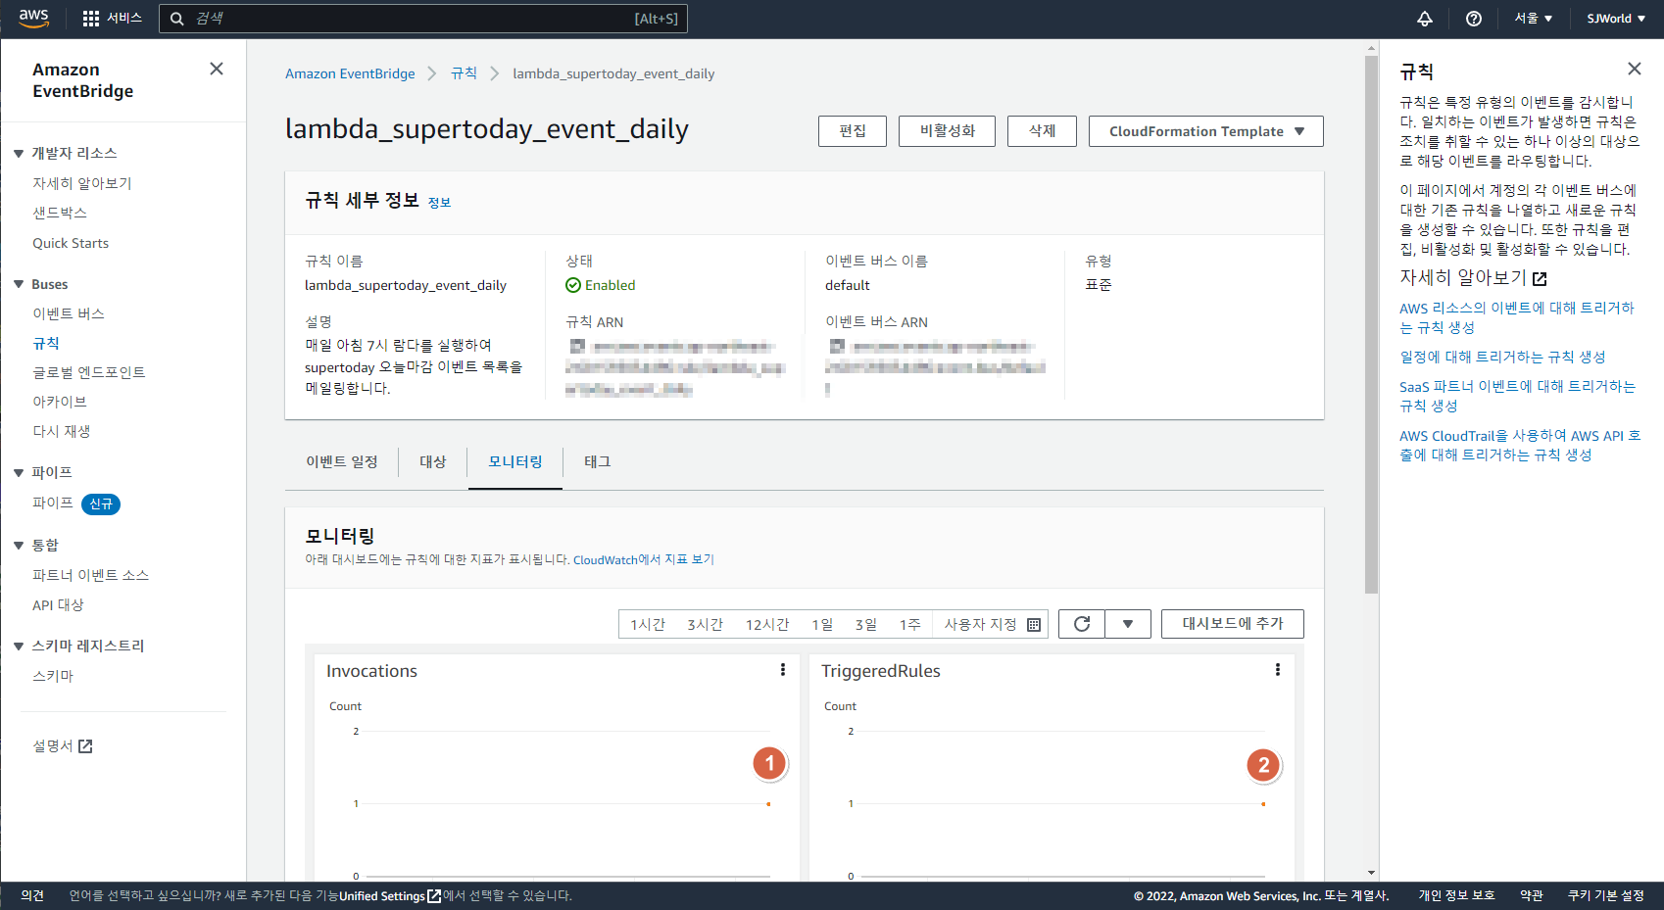
Task: Select the 1시간 time range
Action: (x=648, y=625)
